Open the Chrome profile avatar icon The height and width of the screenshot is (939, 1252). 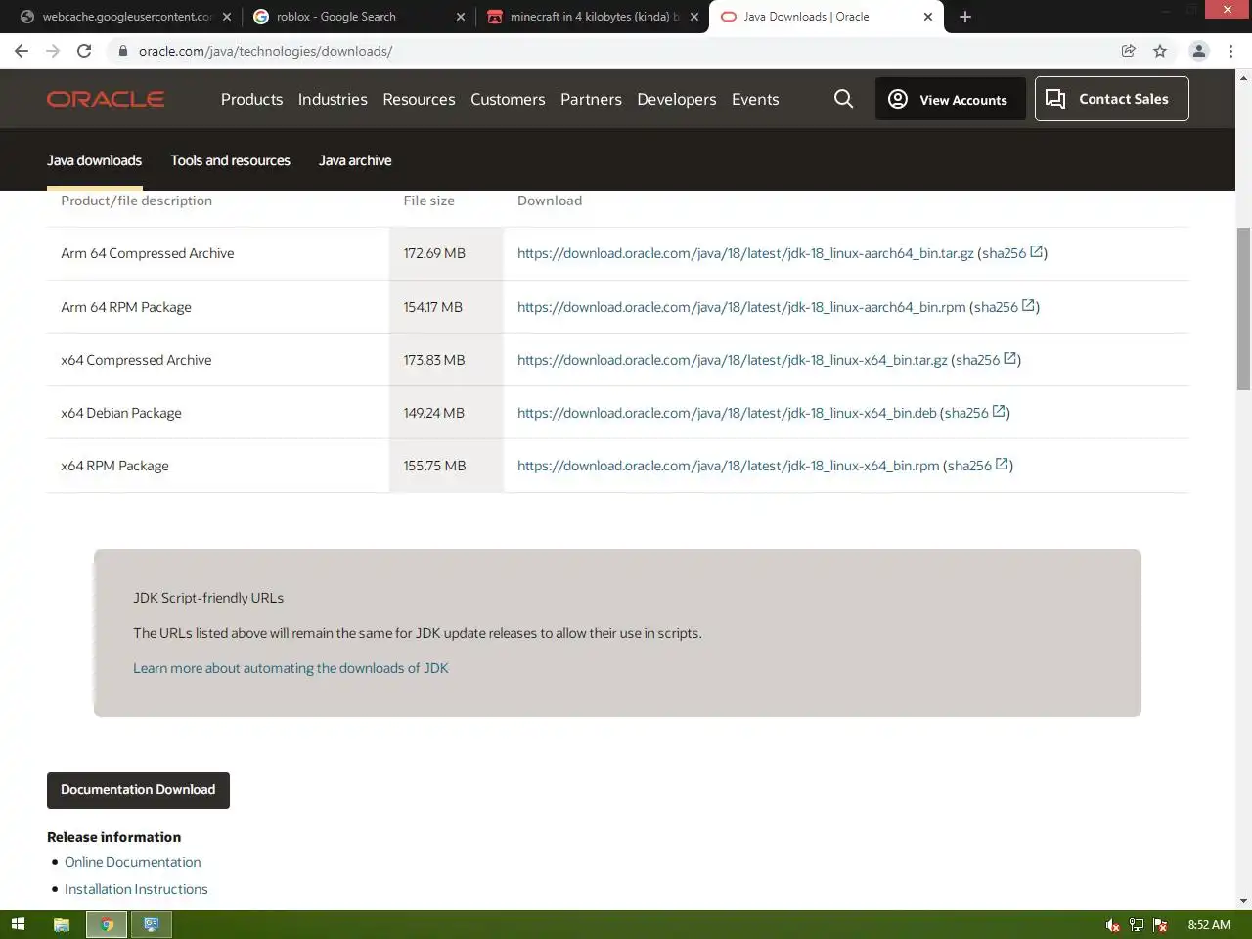(1198, 51)
